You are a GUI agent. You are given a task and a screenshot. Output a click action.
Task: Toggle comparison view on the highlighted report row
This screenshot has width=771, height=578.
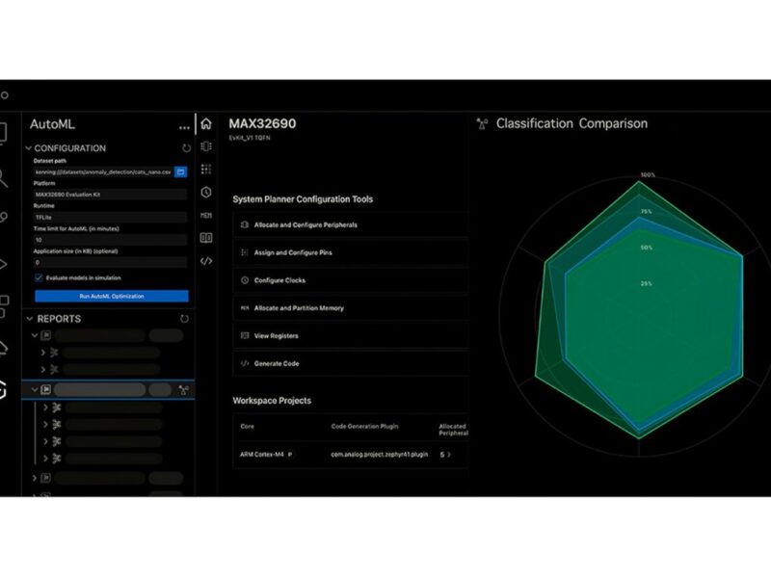click(x=185, y=389)
